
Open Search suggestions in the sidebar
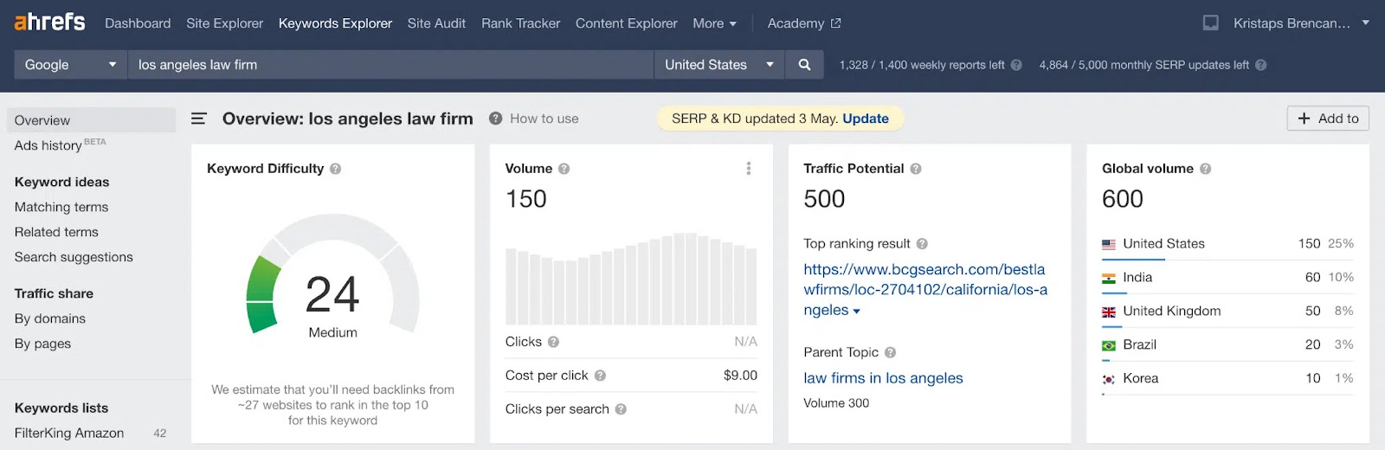tap(74, 257)
